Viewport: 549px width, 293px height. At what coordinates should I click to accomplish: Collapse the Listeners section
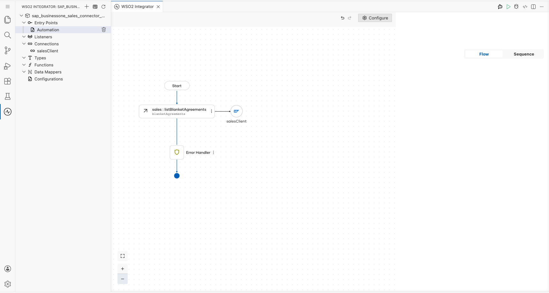pos(24,37)
